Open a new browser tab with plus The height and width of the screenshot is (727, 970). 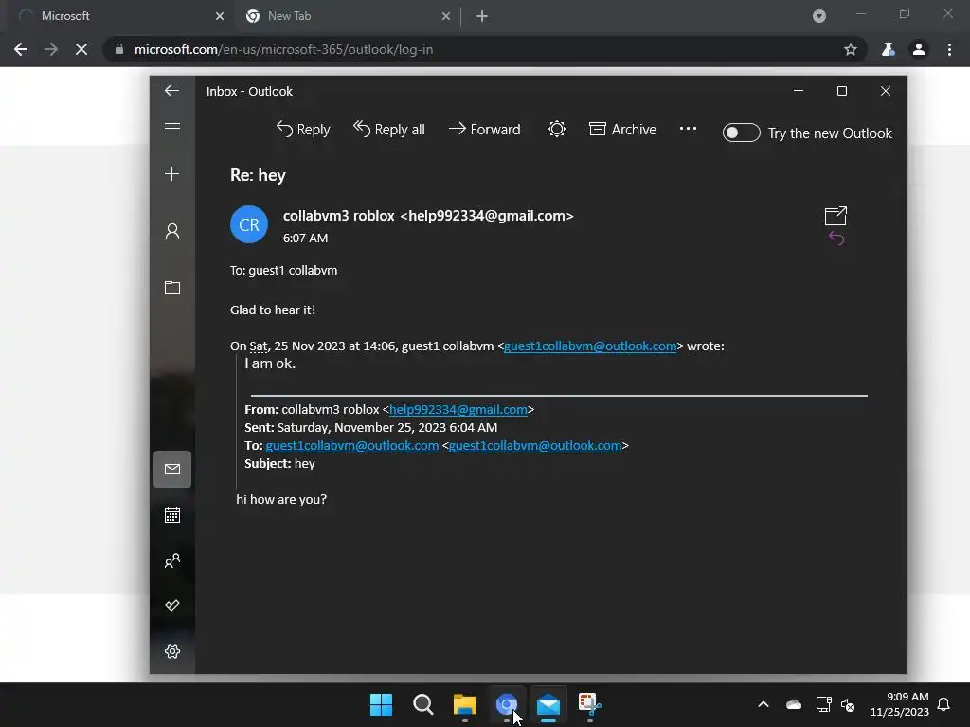[482, 16]
